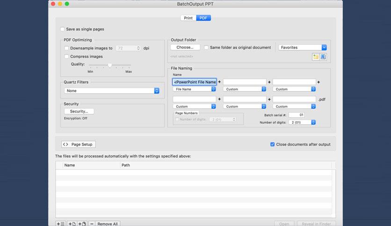
Task: Open the Custom dropdown under first bottom-row name field
Action: point(194,106)
